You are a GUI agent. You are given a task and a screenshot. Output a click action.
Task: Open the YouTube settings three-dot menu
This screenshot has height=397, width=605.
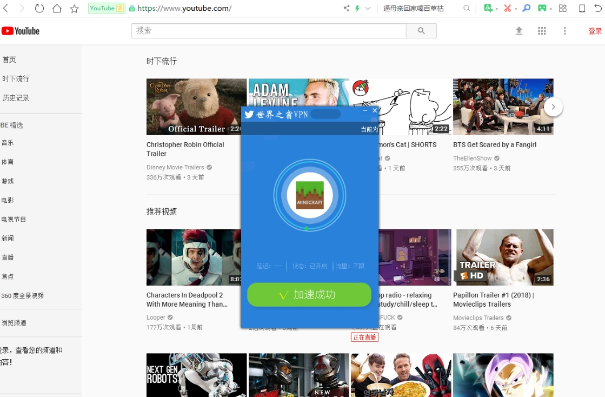564,31
